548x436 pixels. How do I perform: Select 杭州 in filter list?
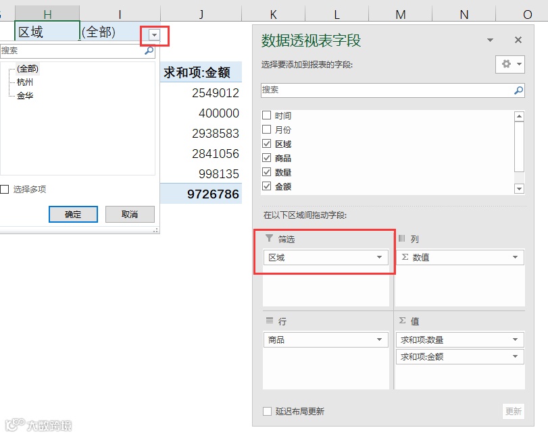[25, 82]
